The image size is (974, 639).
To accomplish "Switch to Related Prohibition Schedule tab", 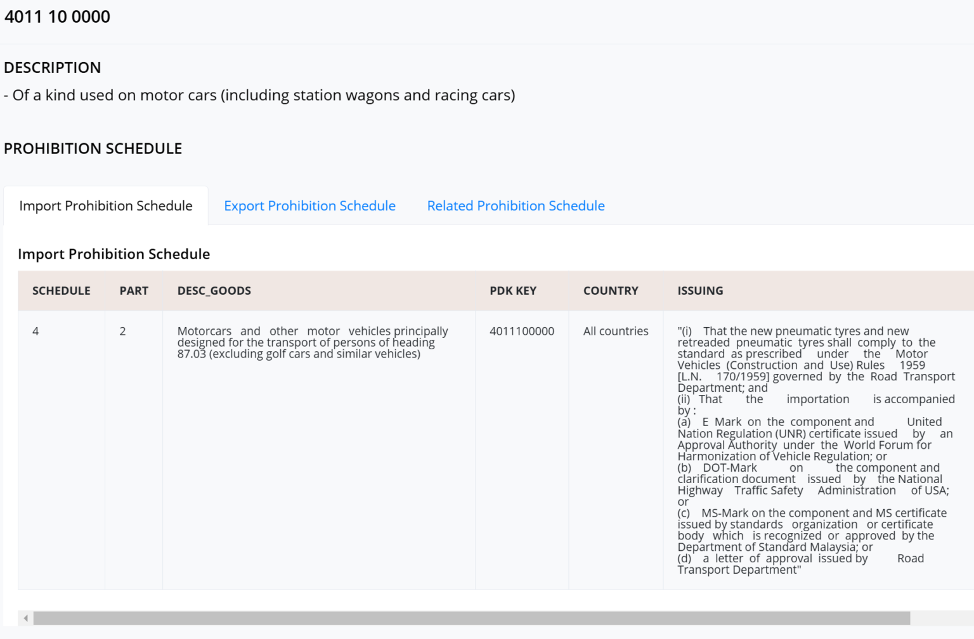I will pos(516,206).
